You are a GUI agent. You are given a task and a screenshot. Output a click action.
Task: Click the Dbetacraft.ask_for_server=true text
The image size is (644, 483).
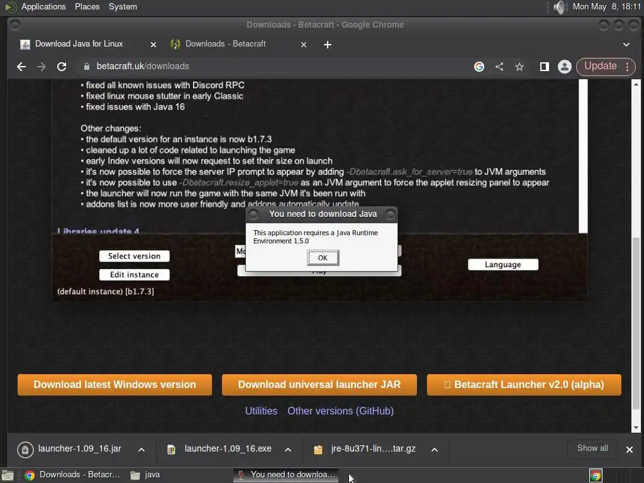click(409, 172)
